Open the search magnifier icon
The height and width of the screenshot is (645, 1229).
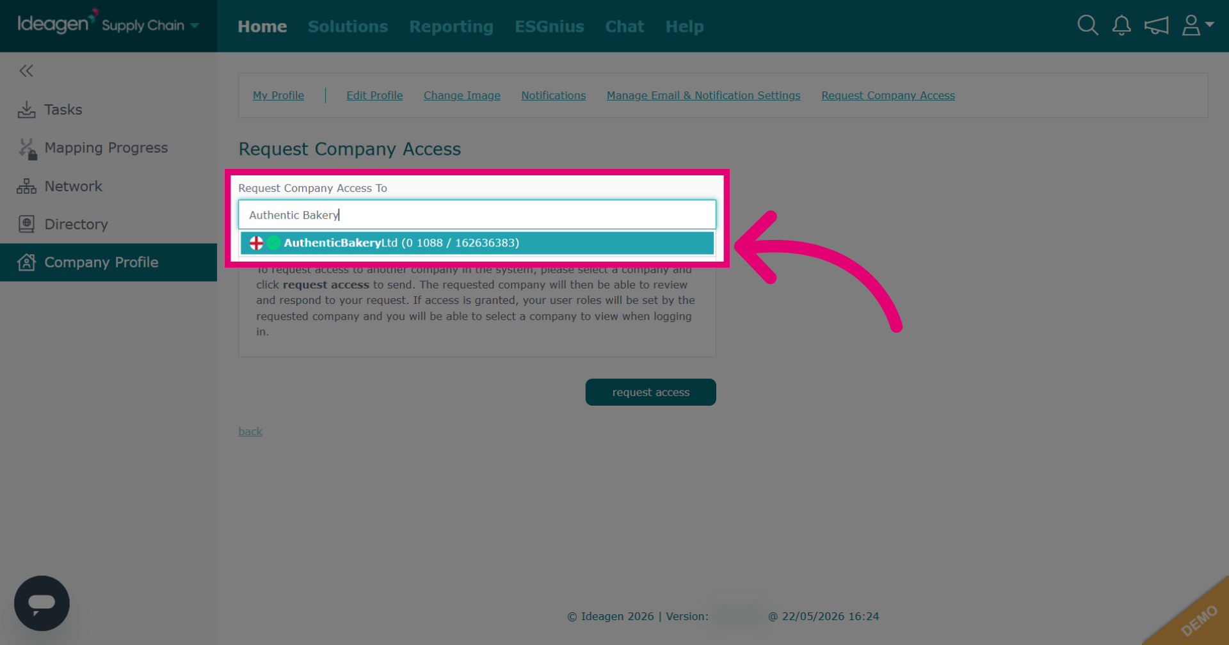tap(1088, 26)
